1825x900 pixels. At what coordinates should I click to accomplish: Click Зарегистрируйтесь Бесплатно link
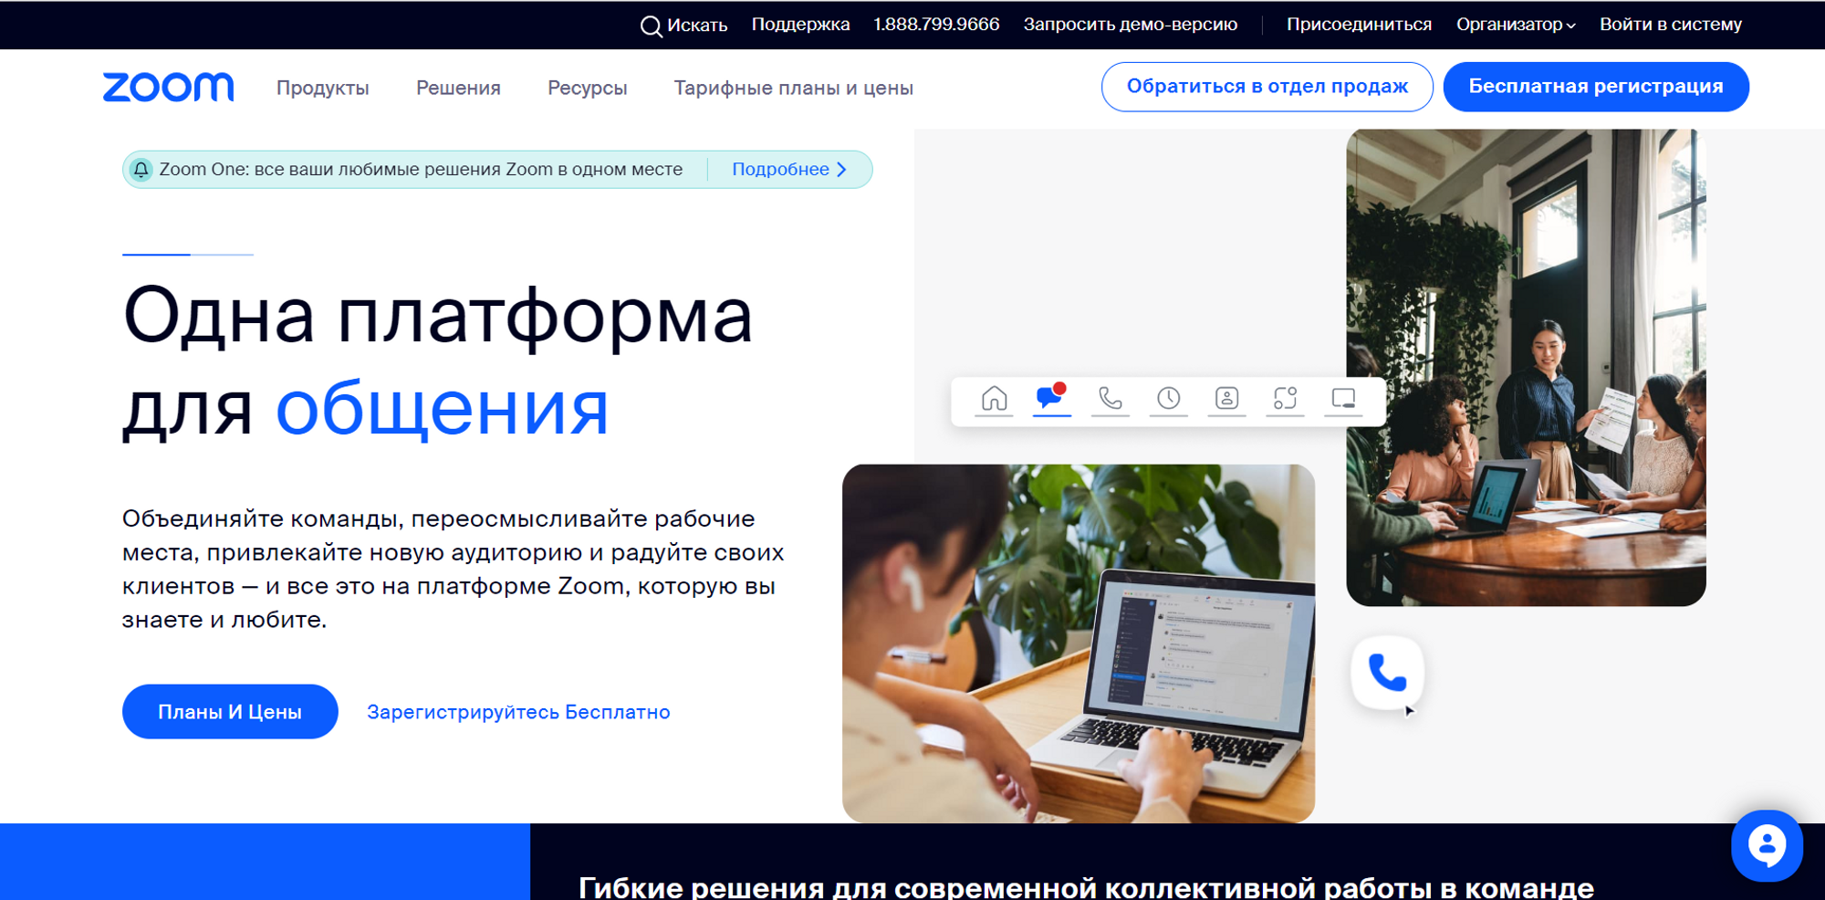[518, 712]
